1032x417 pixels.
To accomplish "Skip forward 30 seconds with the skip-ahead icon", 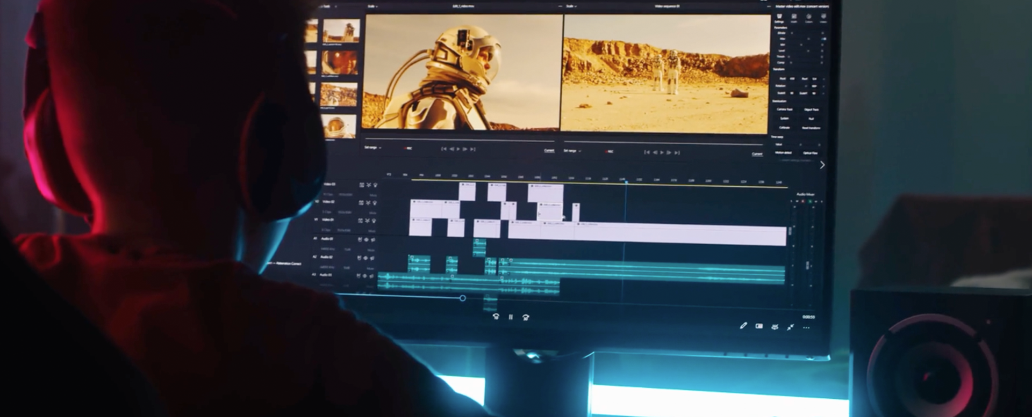I will tap(526, 317).
